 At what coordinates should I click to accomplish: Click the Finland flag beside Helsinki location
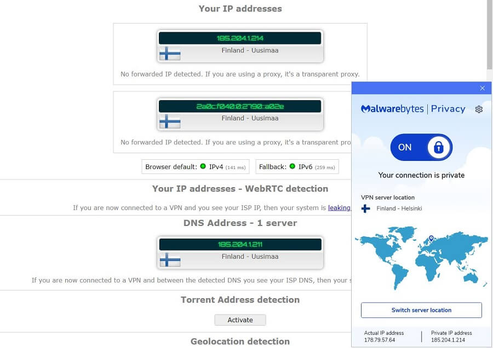coord(366,208)
